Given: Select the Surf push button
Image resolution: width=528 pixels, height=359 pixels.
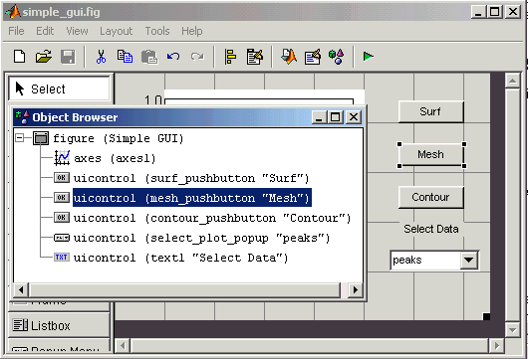Looking at the screenshot, I should (x=431, y=111).
